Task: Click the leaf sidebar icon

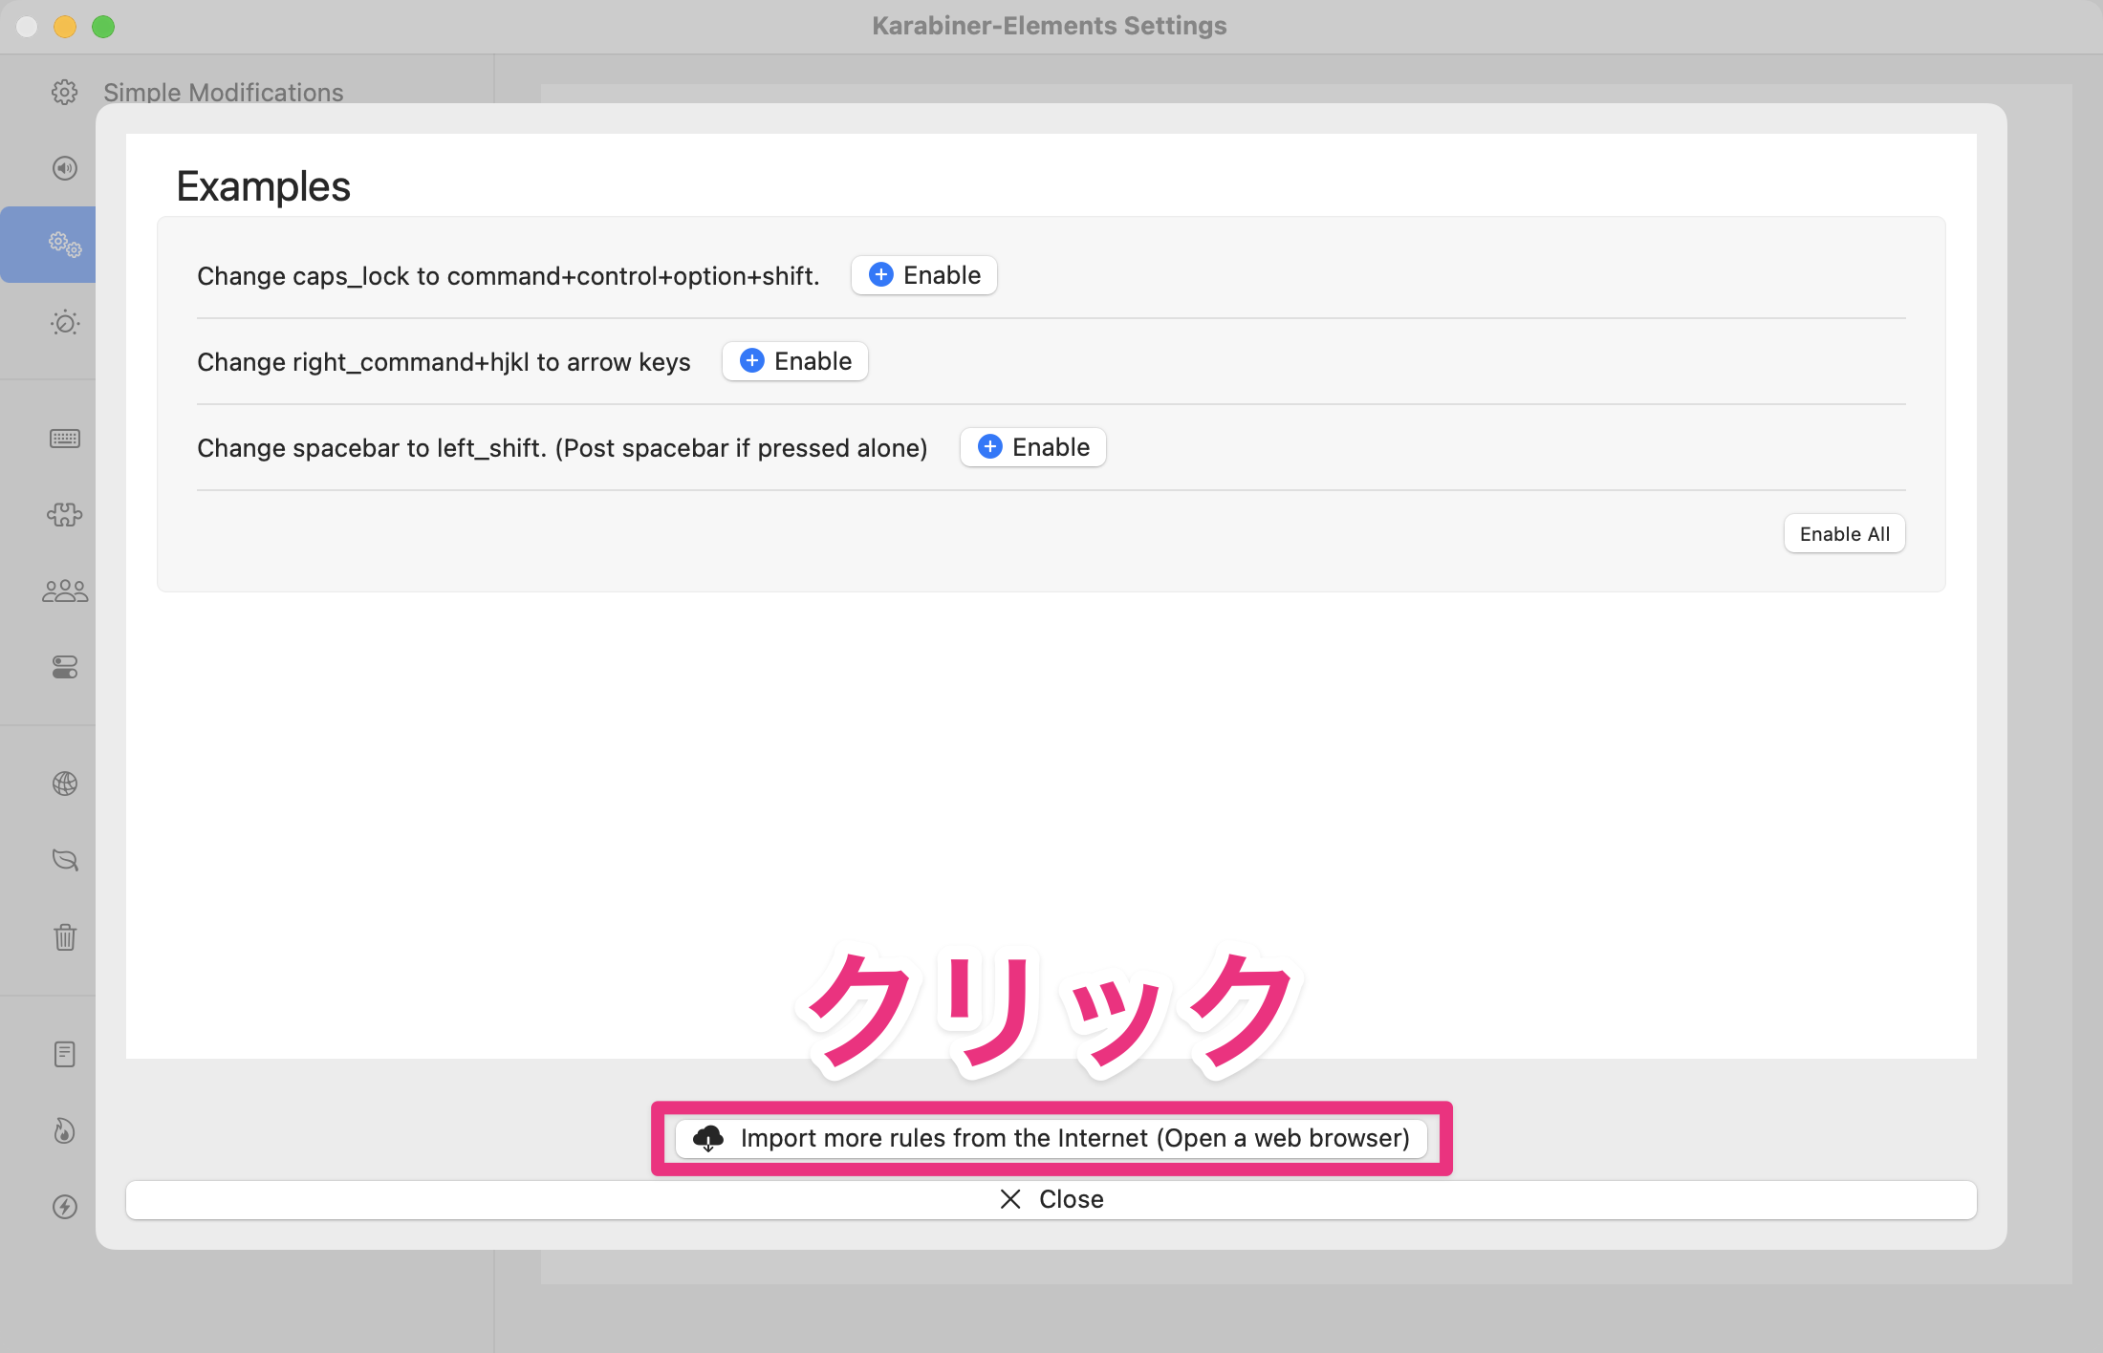Action: point(63,860)
